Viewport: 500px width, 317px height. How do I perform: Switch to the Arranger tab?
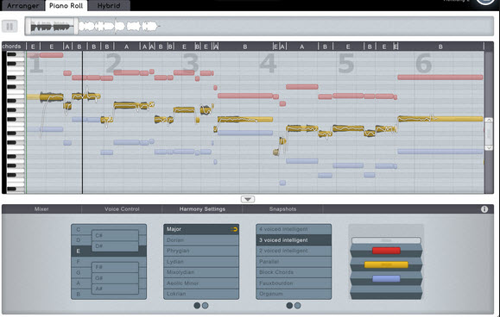click(23, 6)
